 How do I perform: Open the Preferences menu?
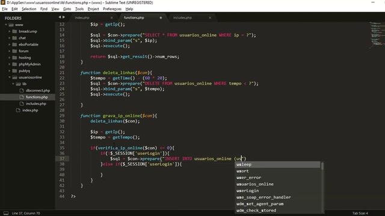112,9
